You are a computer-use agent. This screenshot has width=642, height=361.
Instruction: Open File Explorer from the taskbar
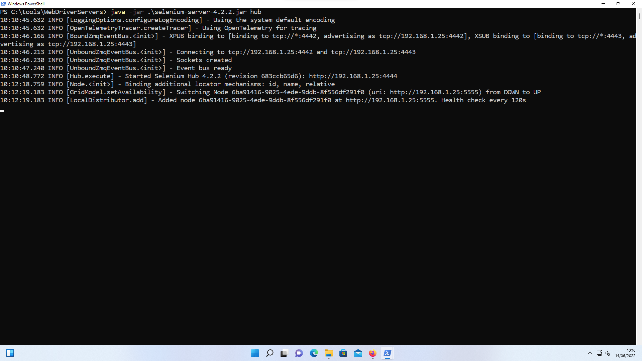[328, 353]
